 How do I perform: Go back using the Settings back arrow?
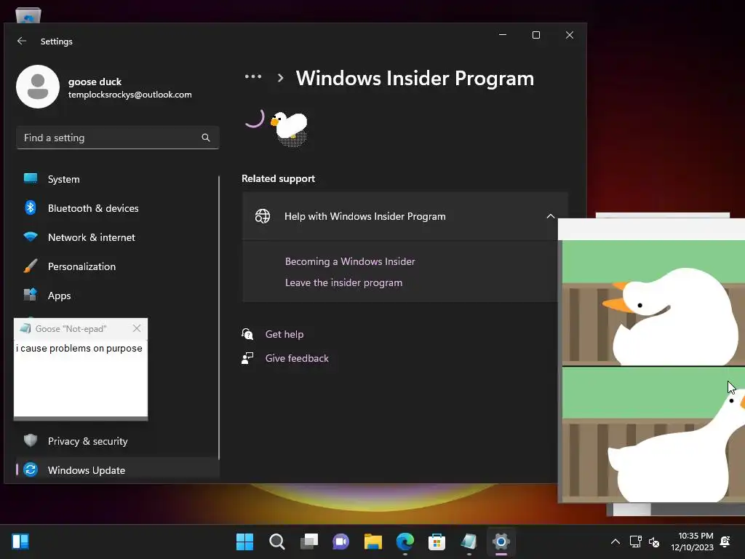click(x=21, y=41)
